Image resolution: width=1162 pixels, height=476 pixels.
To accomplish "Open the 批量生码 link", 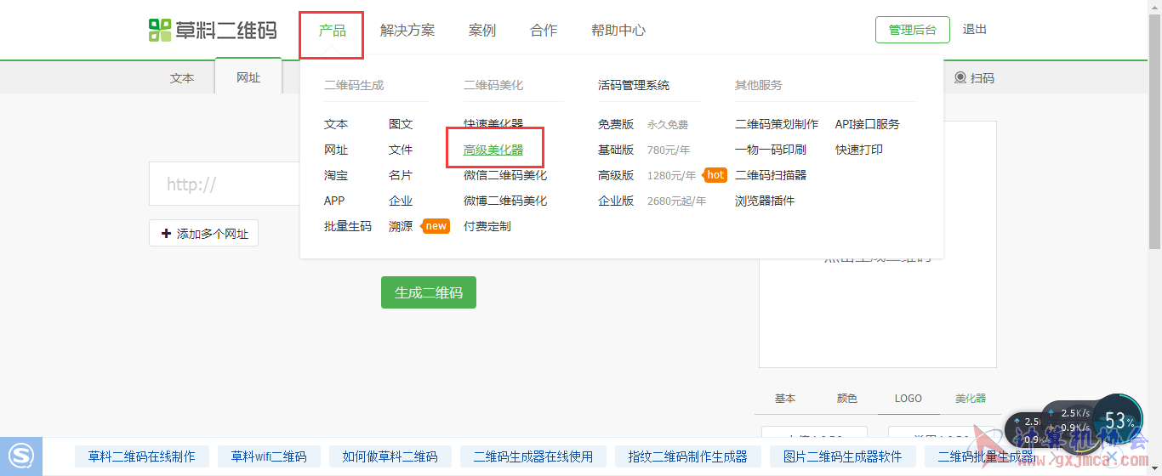I will [x=348, y=226].
